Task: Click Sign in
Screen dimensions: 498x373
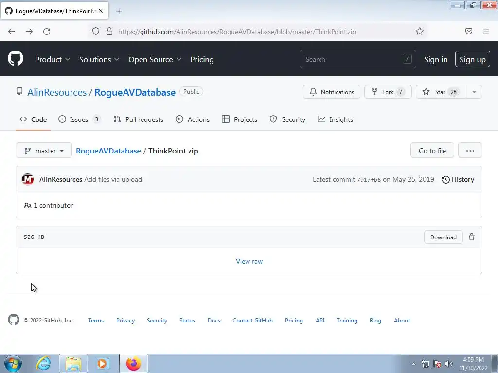Action: point(436,59)
